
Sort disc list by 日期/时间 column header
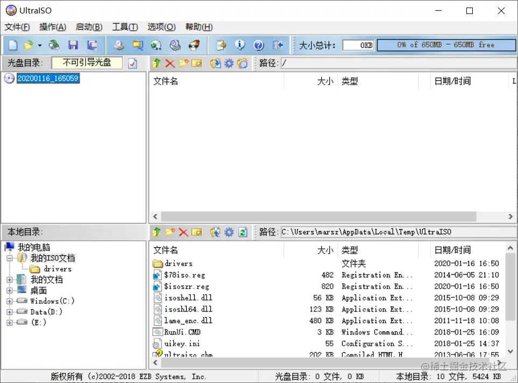click(469, 81)
